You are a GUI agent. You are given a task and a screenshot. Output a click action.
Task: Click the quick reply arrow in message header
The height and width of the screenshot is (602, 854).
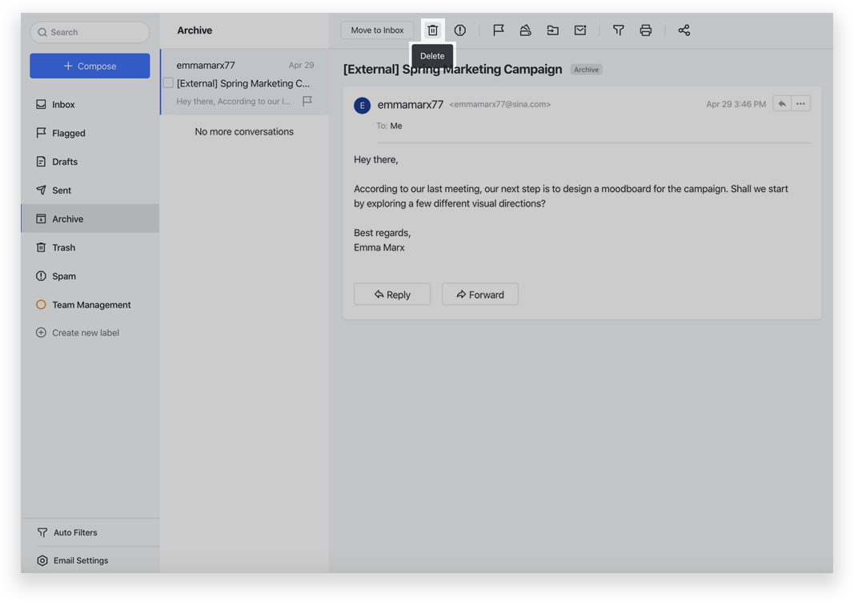782,104
